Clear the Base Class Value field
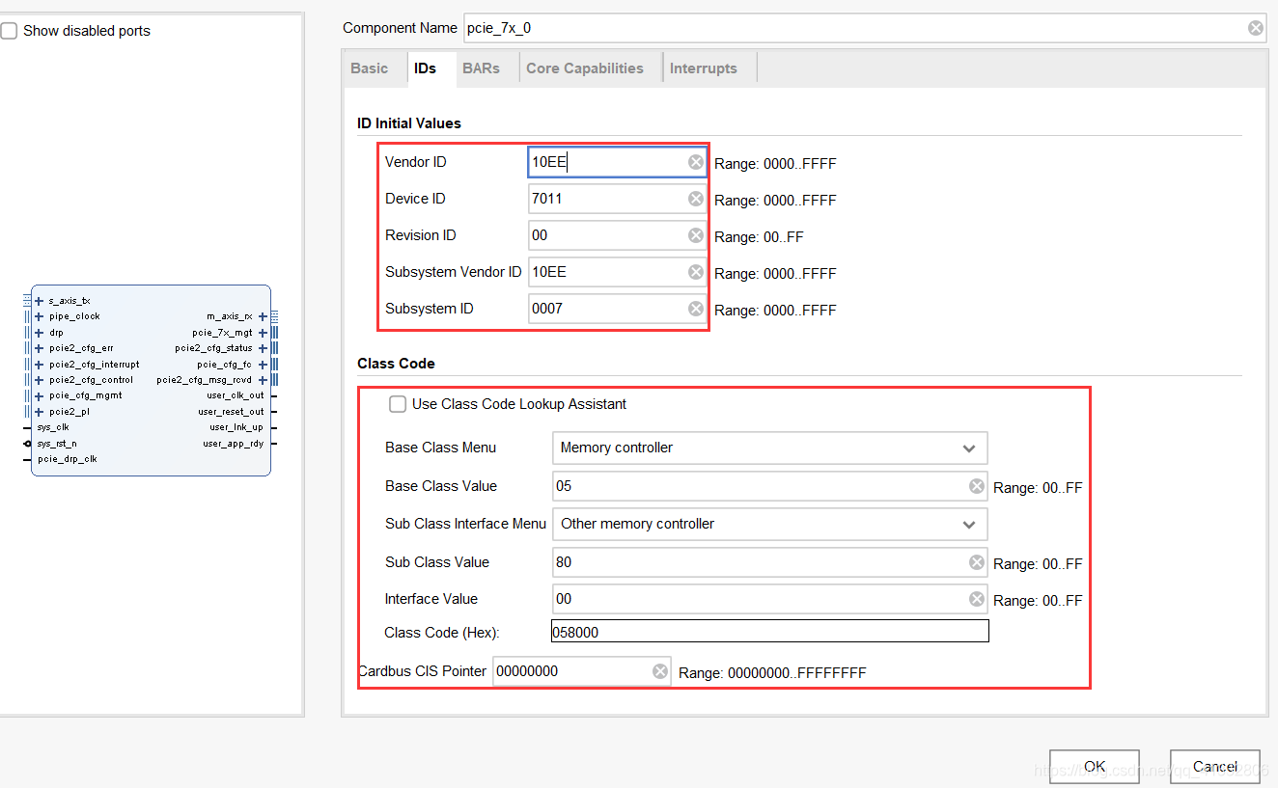 pos(977,486)
